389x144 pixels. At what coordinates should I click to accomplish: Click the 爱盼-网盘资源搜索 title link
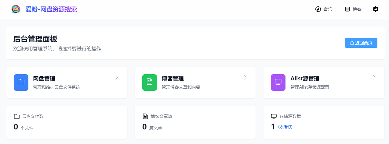[x=51, y=9]
